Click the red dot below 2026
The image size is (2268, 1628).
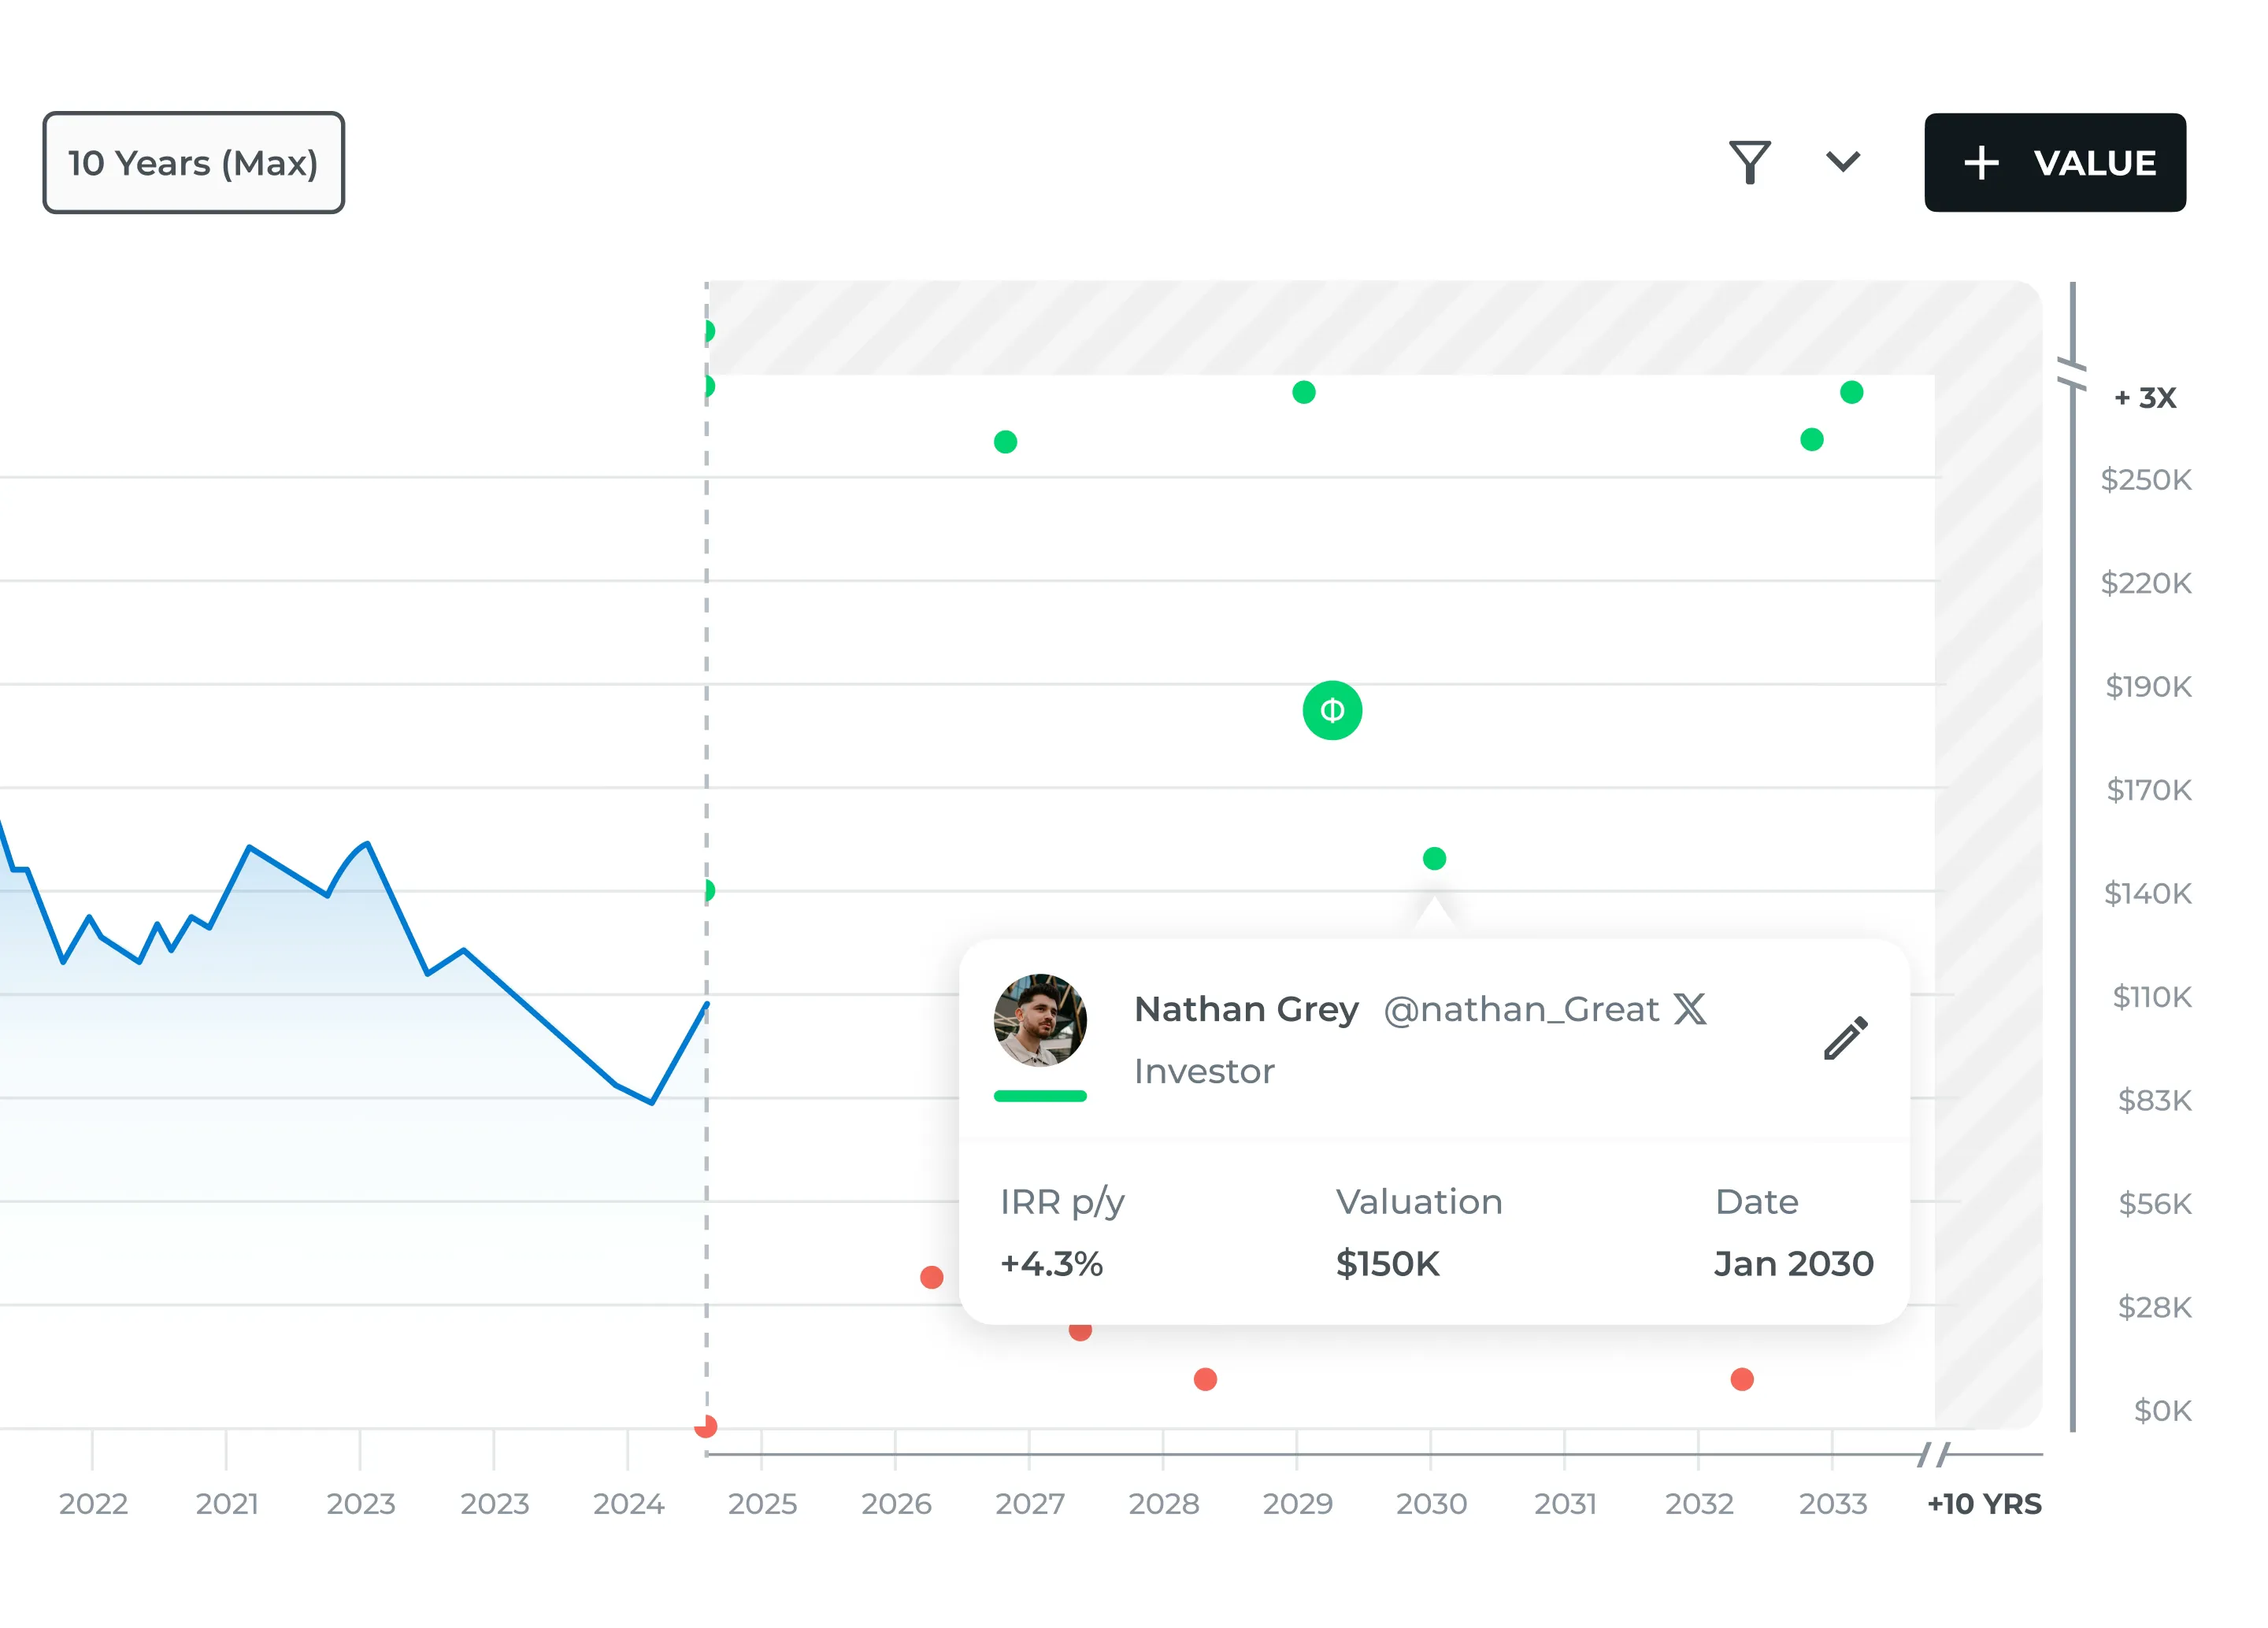tap(931, 1277)
